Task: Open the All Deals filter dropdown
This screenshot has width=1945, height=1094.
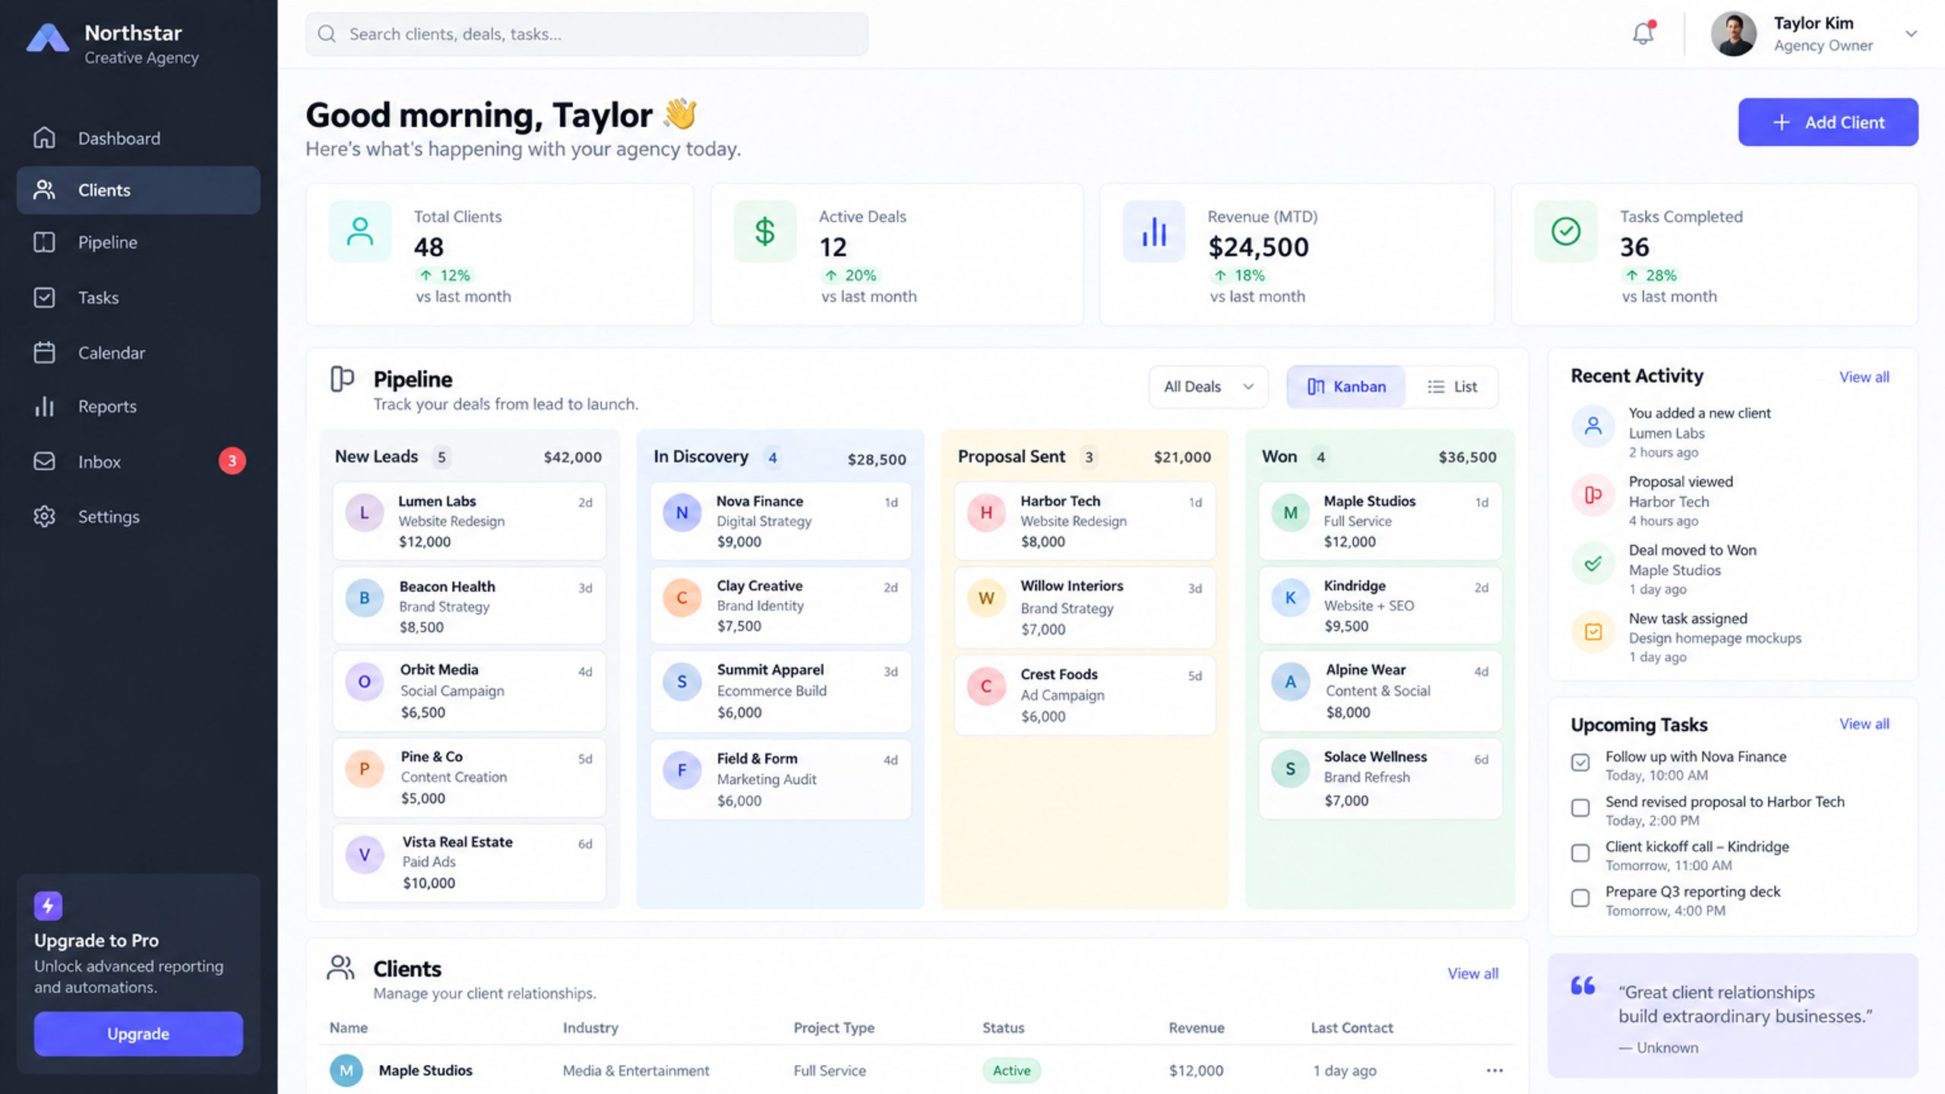Action: (x=1208, y=387)
